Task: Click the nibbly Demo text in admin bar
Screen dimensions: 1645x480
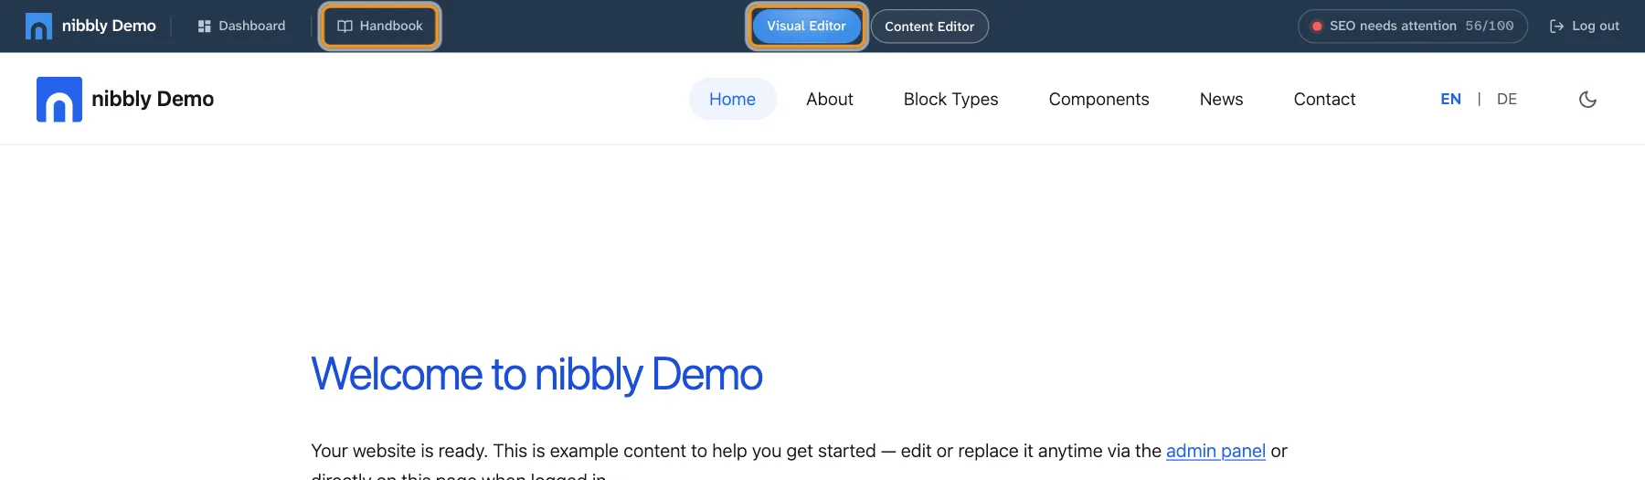Action: [109, 26]
